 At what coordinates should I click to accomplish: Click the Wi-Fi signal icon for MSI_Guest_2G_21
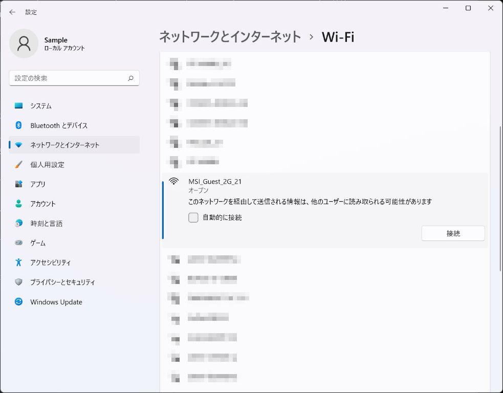[x=173, y=181]
